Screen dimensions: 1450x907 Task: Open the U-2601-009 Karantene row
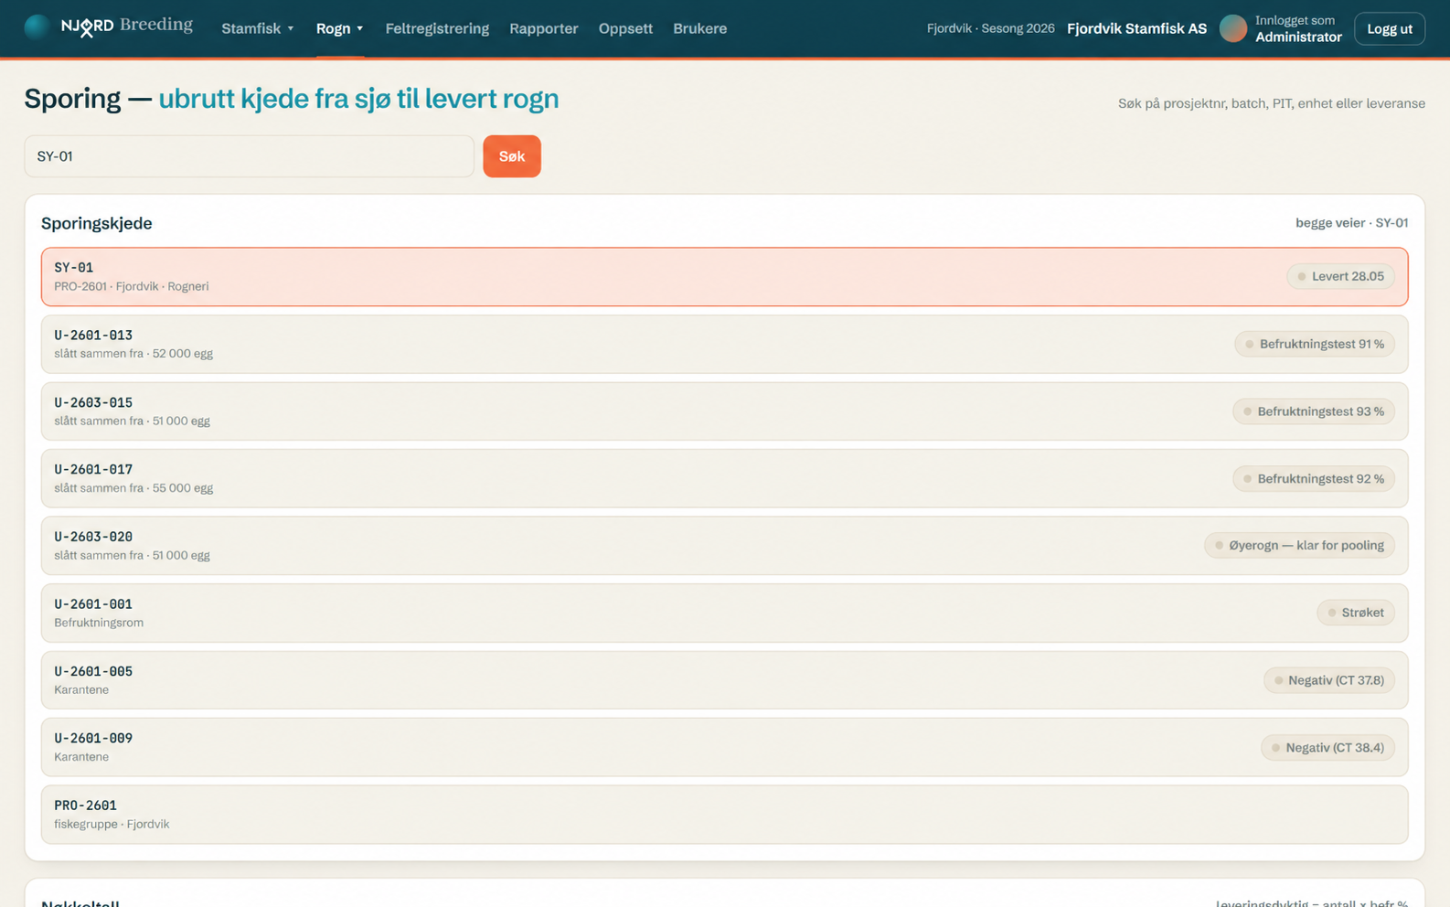(724, 747)
